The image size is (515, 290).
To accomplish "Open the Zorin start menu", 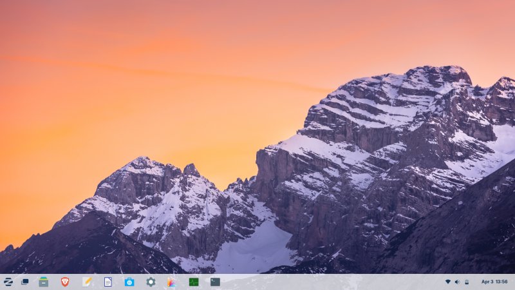I will (x=8, y=282).
